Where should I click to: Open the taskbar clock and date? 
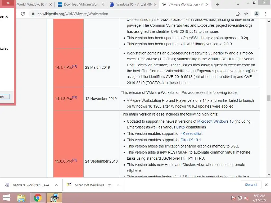pyautogui.click(x=259, y=198)
